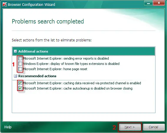167x133 pixels.
Task: Close the wizard with the red X
Action: (159, 3)
